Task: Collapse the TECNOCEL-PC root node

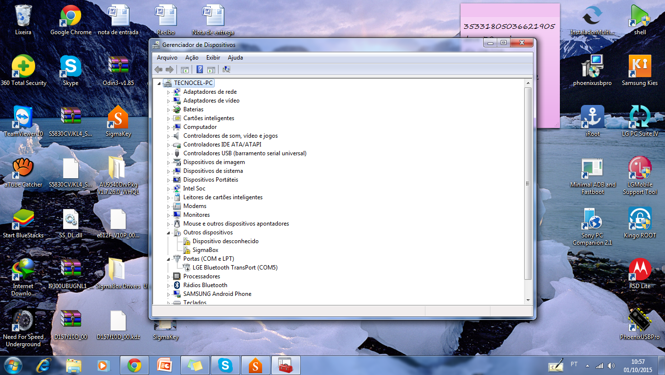Action: pos(159,83)
